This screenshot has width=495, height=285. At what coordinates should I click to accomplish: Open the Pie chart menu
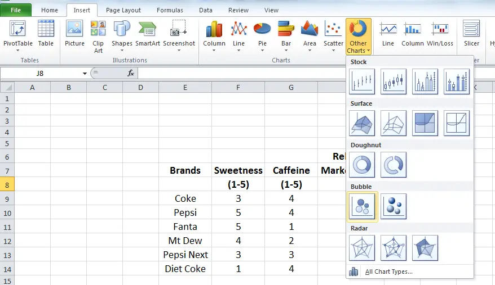(262, 36)
